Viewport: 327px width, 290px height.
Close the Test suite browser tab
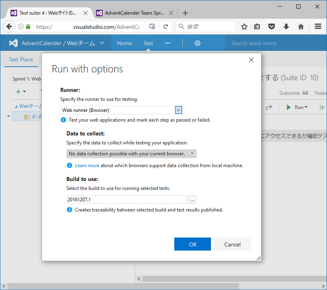[86, 13]
